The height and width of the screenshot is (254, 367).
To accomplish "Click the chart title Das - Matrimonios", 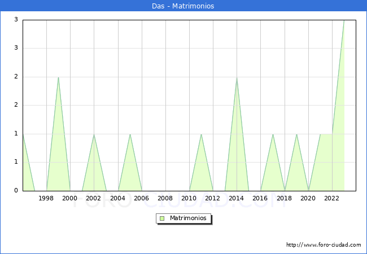I will [x=183, y=6].
